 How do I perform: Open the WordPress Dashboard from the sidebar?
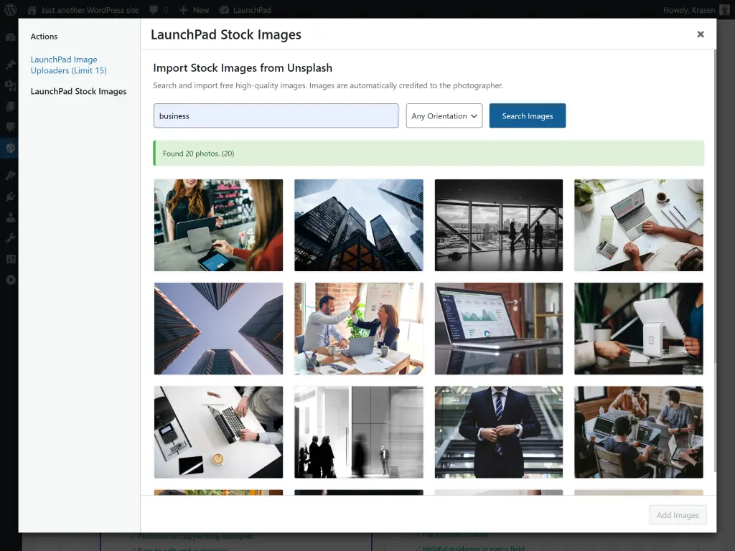(x=10, y=37)
